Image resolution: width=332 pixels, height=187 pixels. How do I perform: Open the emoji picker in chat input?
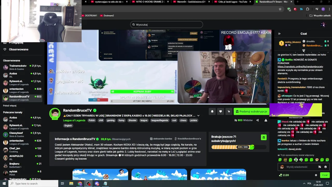[x=326, y=167]
